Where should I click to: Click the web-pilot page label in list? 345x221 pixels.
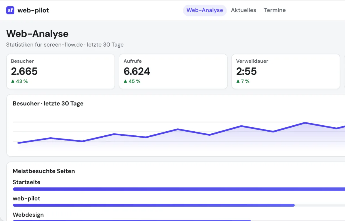tap(26, 199)
